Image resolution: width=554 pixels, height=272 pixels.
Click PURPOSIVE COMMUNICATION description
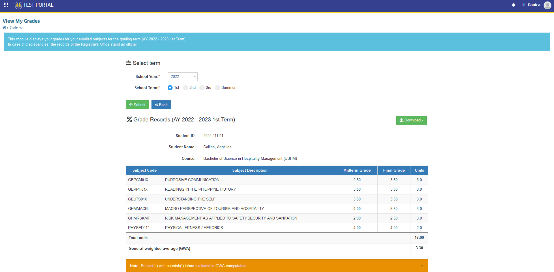click(192, 180)
